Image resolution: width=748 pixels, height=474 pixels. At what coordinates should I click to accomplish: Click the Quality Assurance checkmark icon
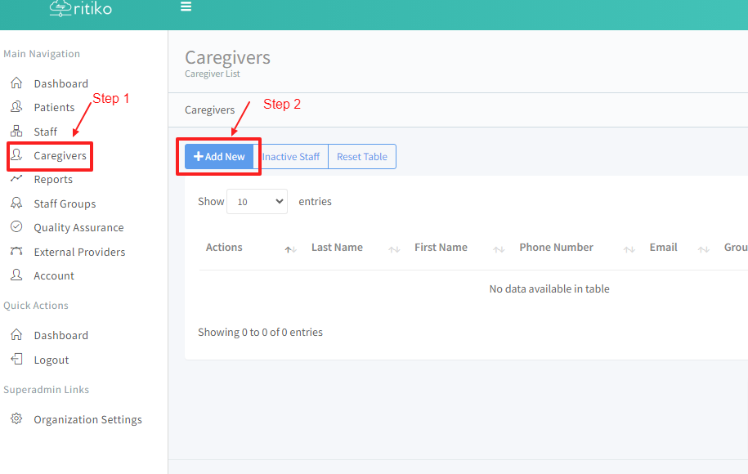coord(16,227)
